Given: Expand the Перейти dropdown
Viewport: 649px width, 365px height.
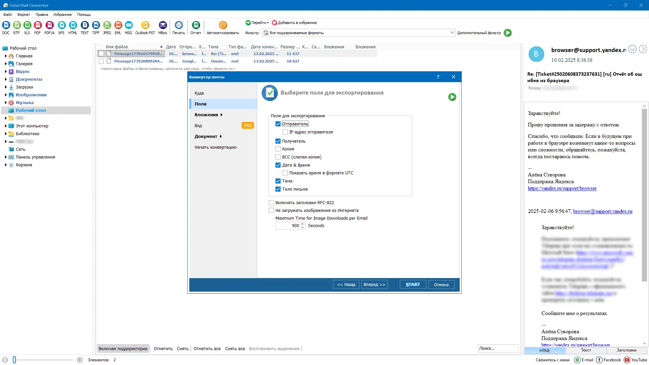Looking at the screenshot, I should (260, 23).
